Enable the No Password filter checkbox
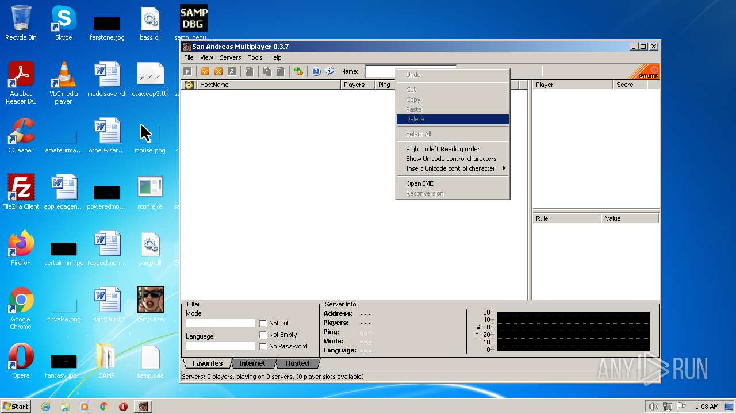Viewport: 736px width, 414px height. [x=263, y=346]
